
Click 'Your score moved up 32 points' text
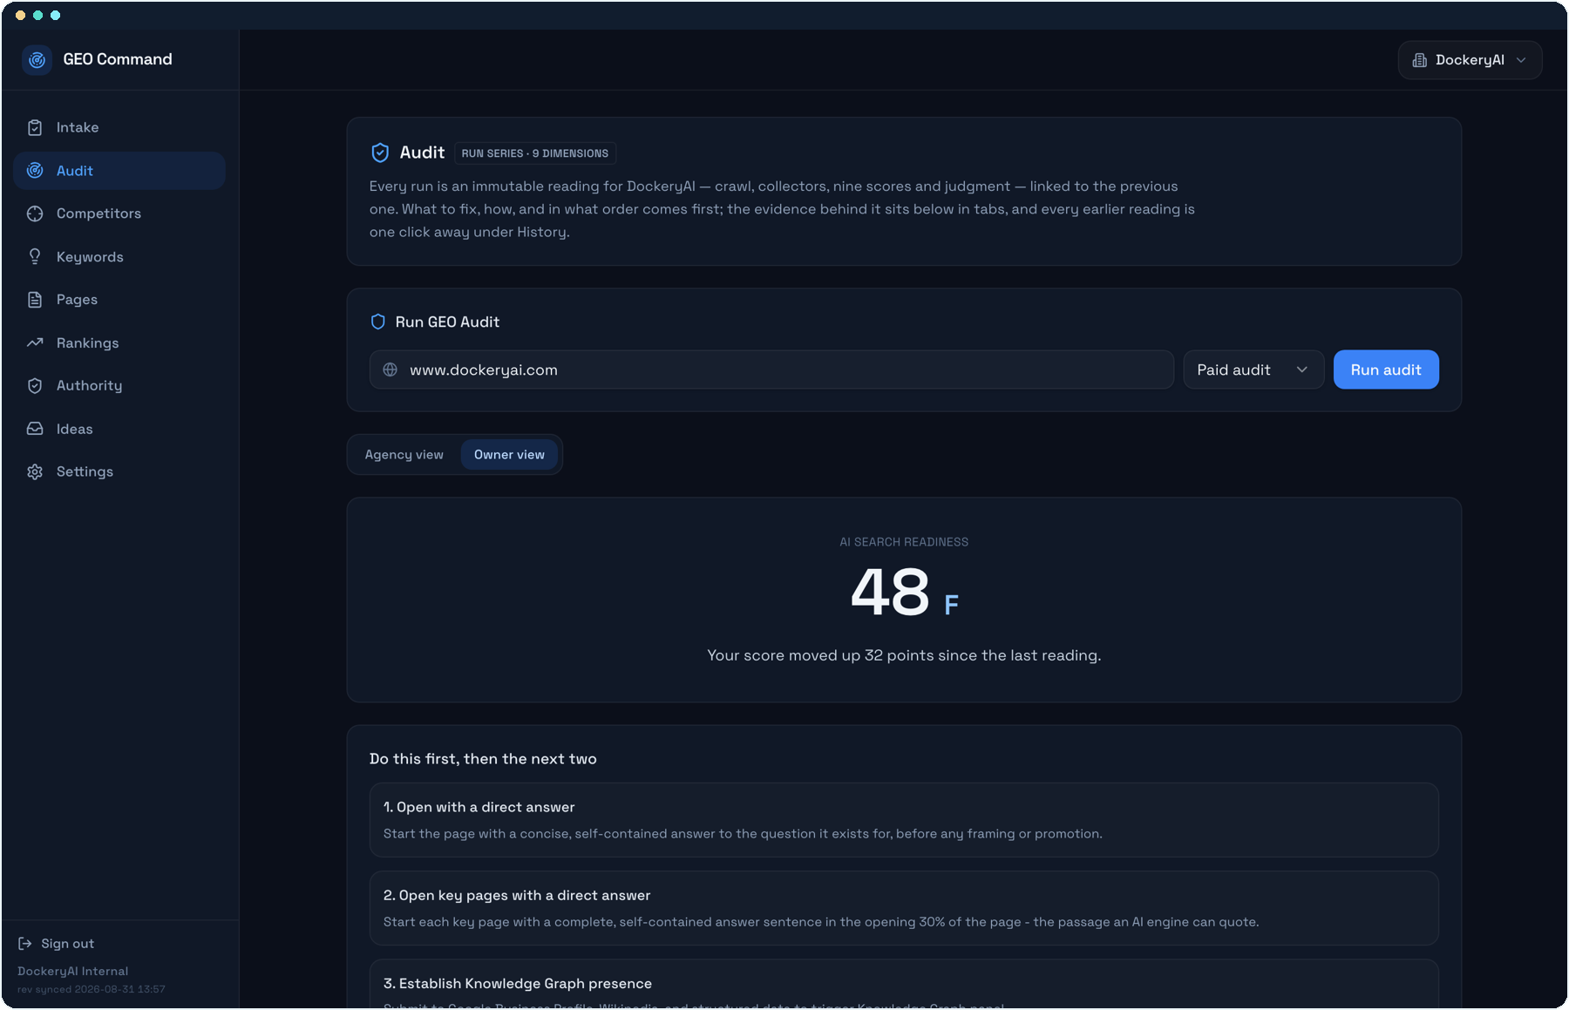click(904, 655)
